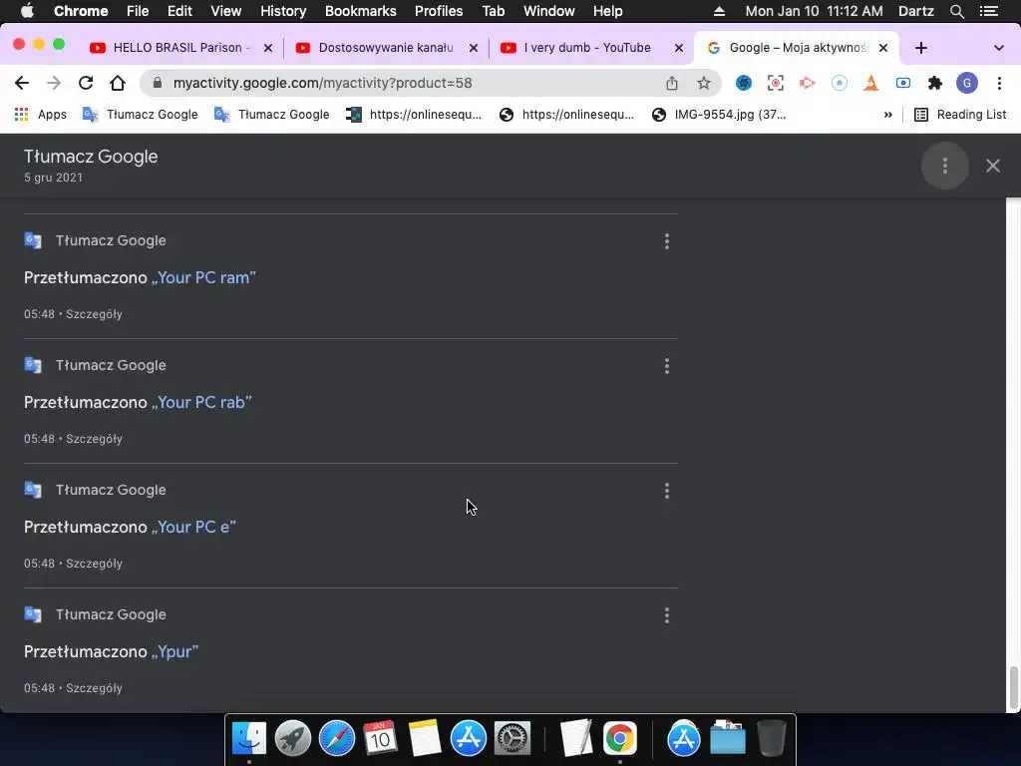
Task: Open Chrome profile avatar G
Action: pyautogui.click(x=967, y=83)
